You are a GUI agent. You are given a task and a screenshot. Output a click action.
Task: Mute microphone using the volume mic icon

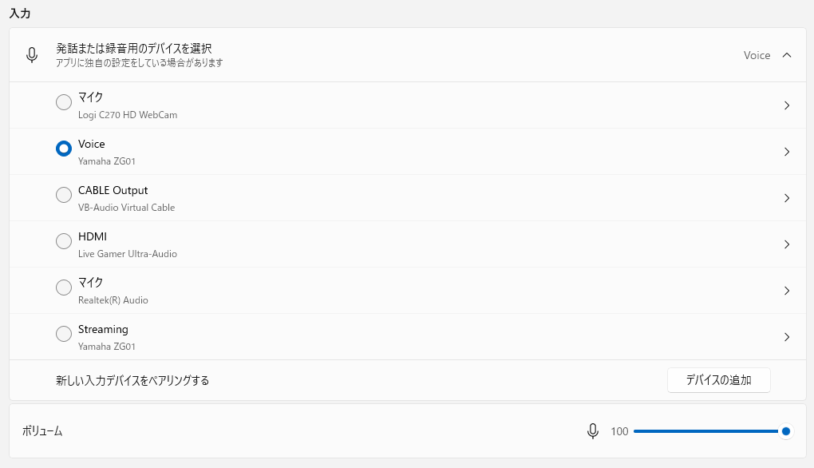click(592, 431)
